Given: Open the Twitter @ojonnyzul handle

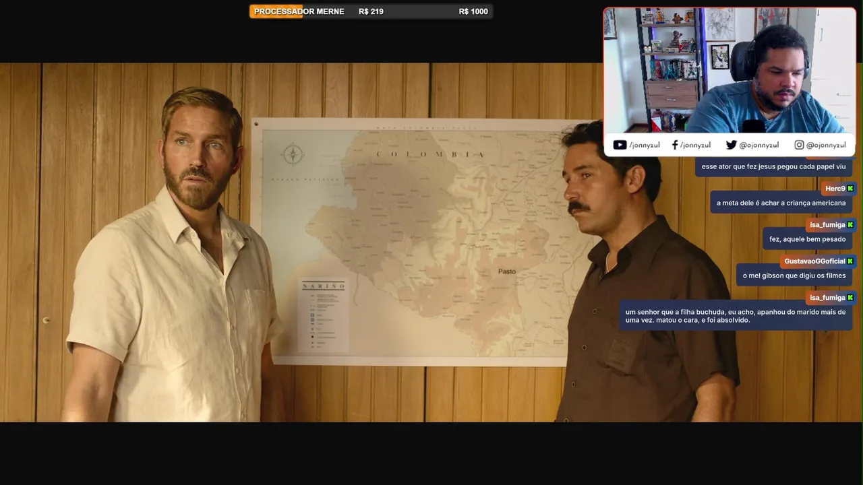Looking at the screenshot, I should point(759,145).
